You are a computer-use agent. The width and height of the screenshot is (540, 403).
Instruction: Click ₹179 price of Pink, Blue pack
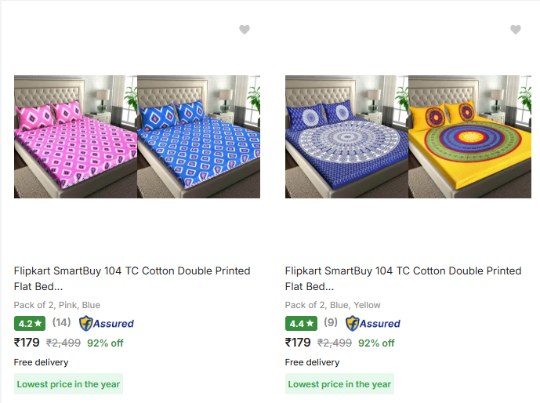point(27,342)
